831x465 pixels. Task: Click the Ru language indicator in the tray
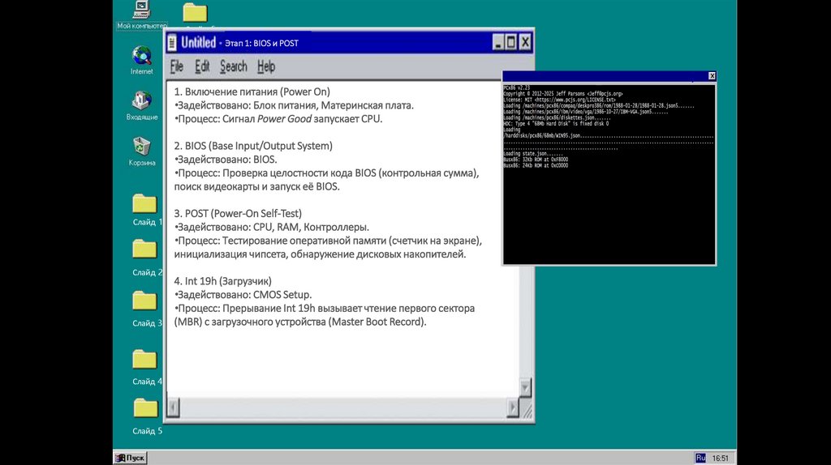(700, 458)
